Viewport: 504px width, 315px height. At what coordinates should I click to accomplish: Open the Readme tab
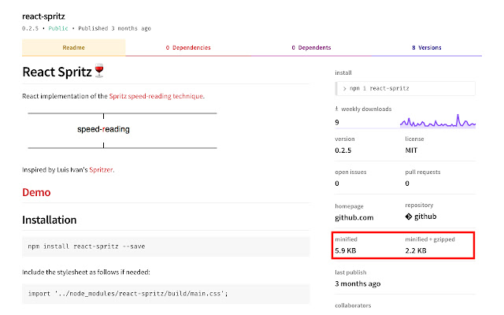[x=73, y=47]
